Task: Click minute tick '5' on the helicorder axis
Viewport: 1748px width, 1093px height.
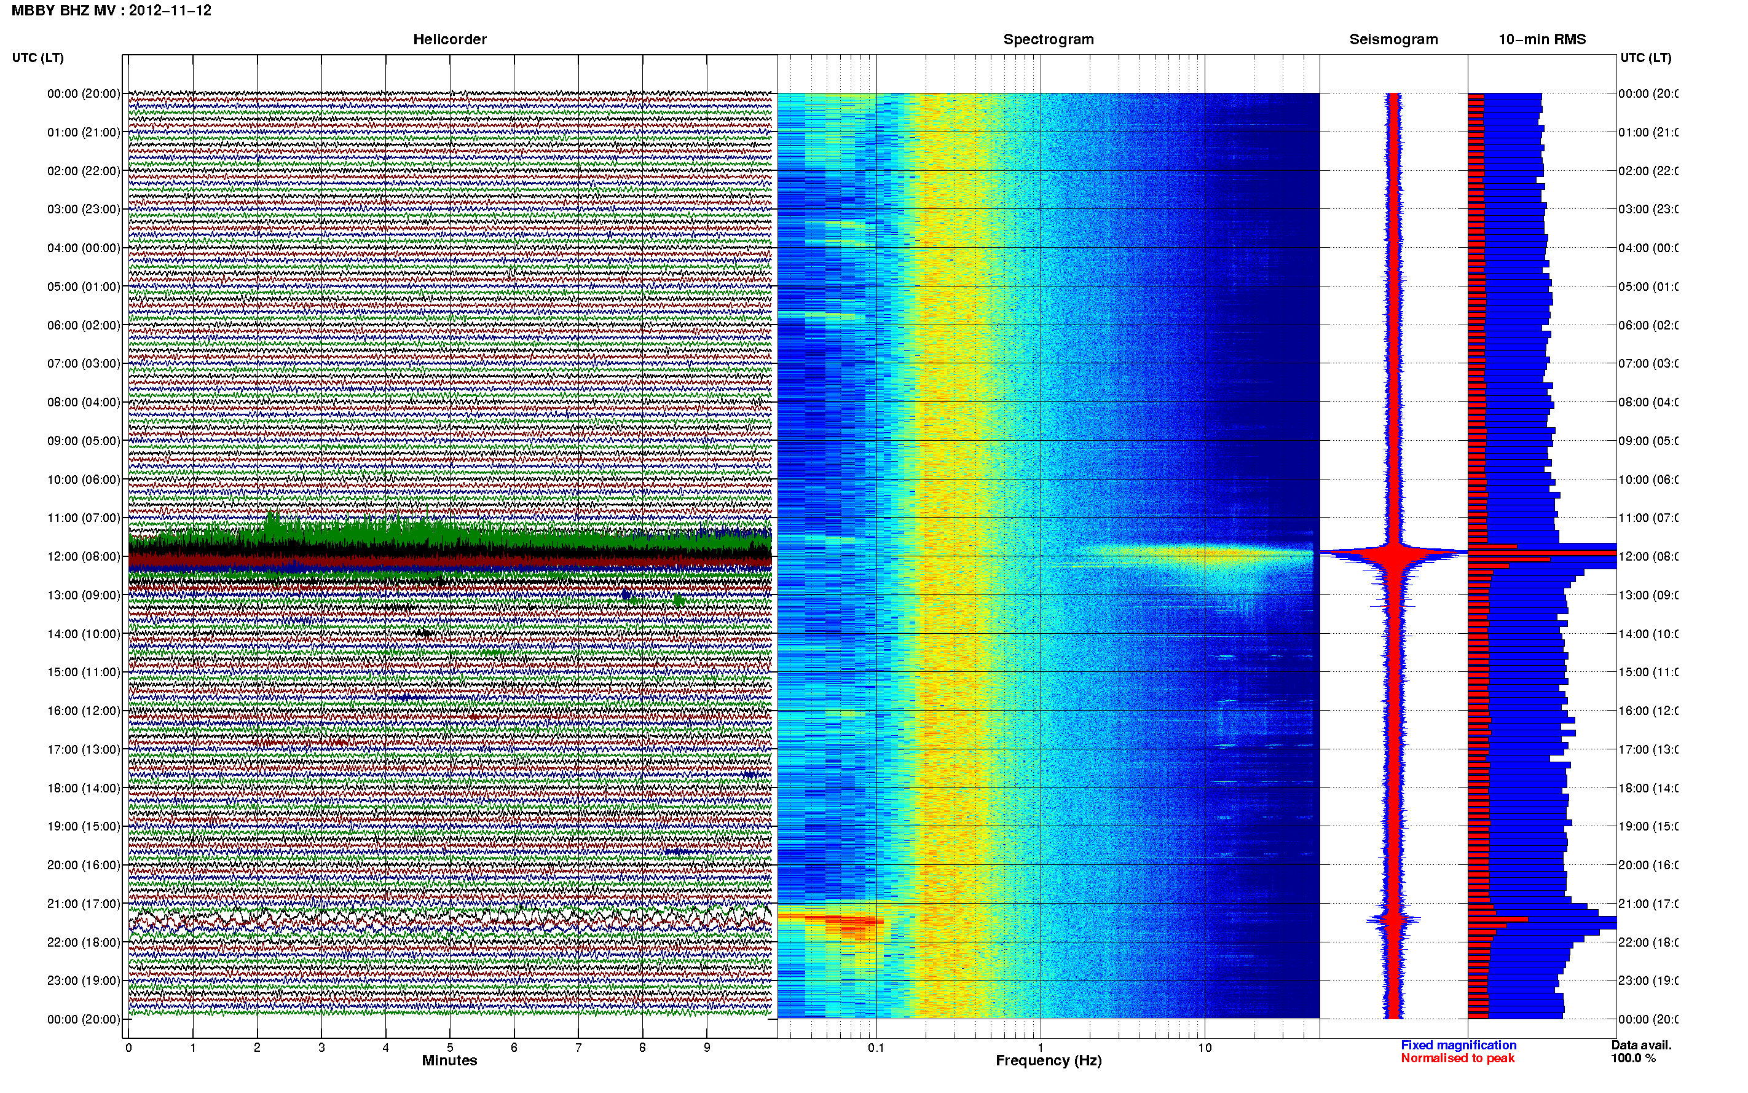Action: [x=449, y=1048]
